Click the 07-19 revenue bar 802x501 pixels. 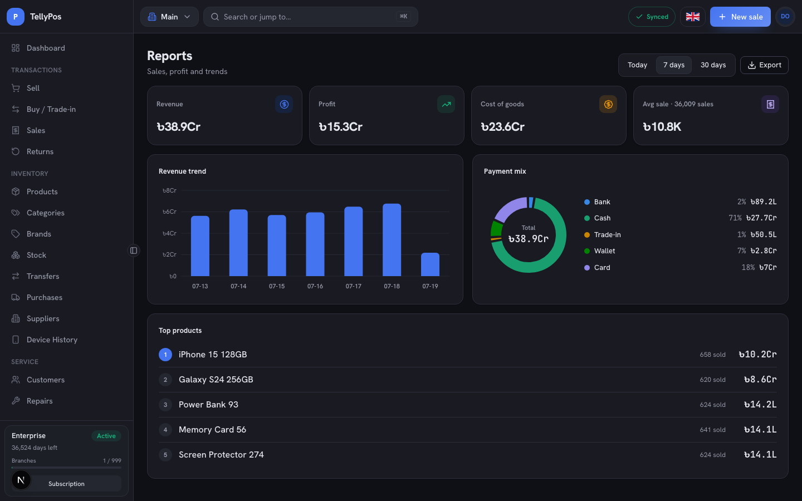[430, 264]
